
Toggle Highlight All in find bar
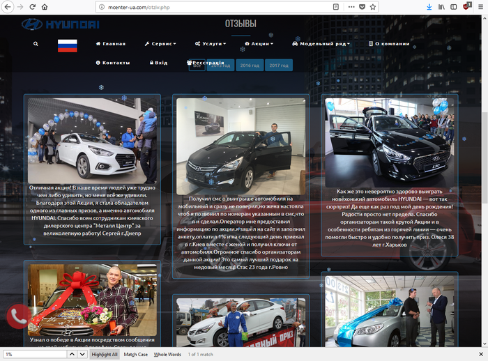105,354
